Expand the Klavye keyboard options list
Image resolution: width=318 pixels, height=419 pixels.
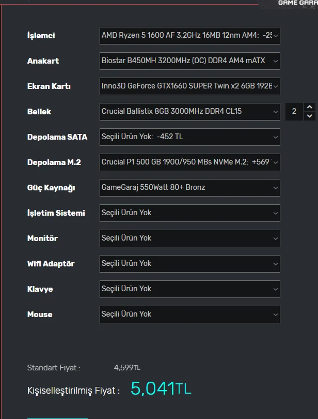tap(189, 289)
